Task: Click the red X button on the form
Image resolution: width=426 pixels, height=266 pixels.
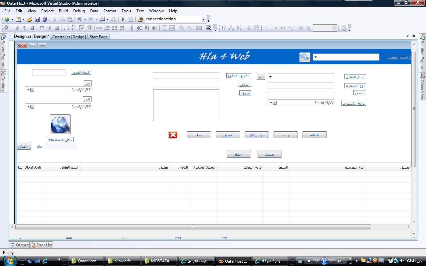Action: tap(173, 135)
